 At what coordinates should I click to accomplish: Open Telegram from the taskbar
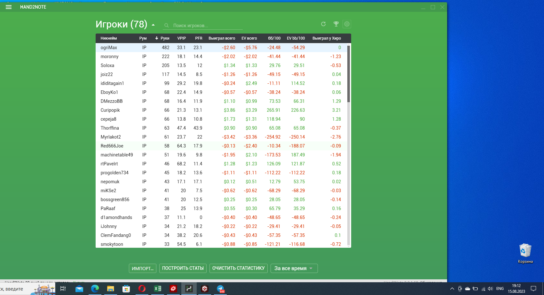pyautogui.click(x=220, y=289)
